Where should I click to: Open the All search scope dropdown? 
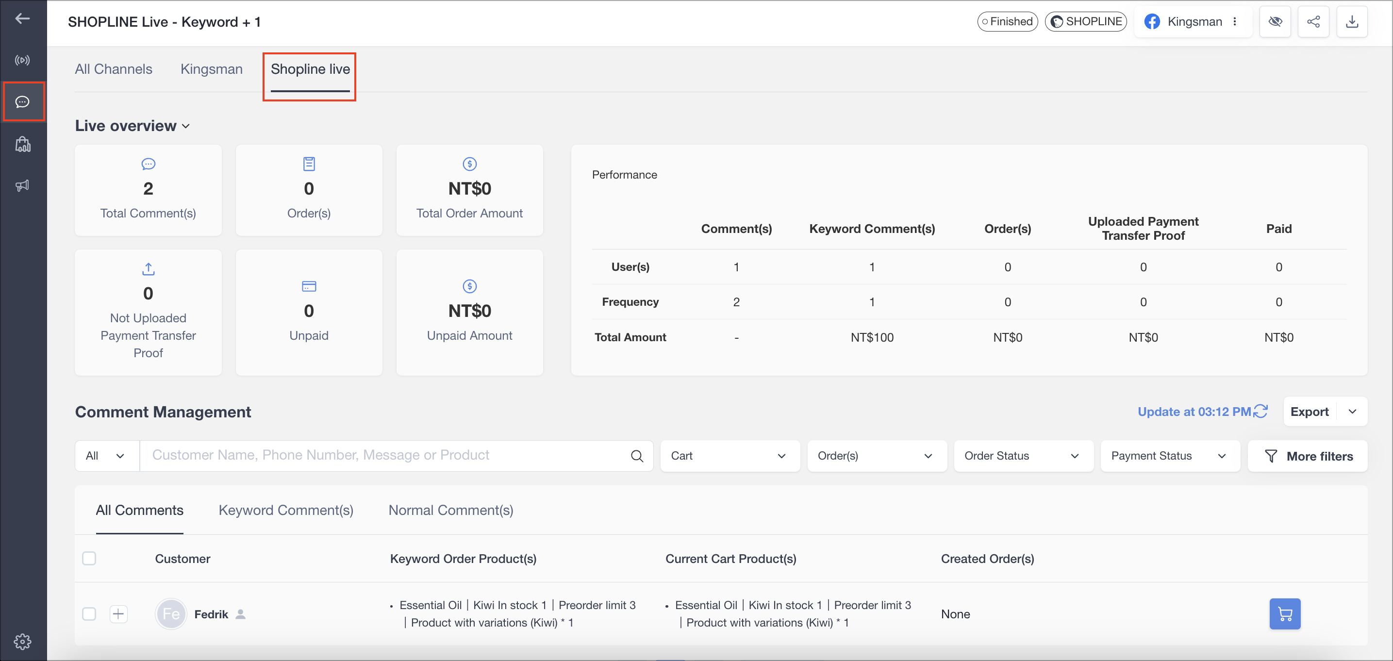(x=106, y=456)
